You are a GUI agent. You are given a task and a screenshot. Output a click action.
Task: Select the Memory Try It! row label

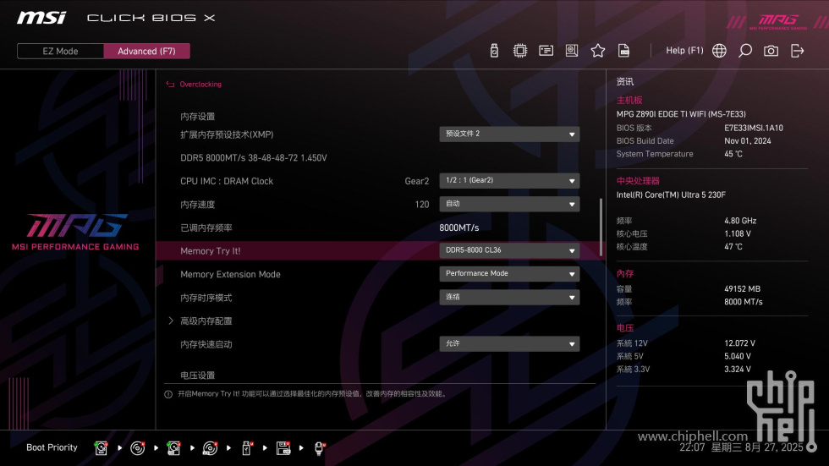tap(211, 251)
